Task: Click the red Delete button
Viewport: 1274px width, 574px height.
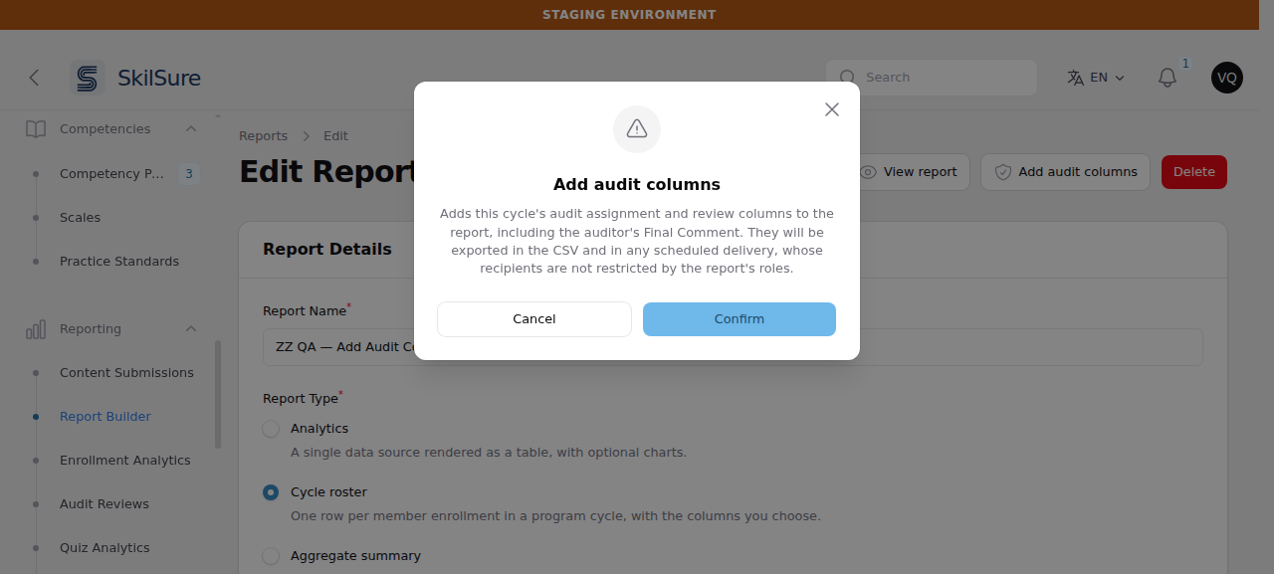Action: point(1194,172)
